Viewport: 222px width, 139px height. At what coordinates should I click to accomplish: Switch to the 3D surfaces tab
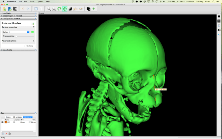pos(17,117)
